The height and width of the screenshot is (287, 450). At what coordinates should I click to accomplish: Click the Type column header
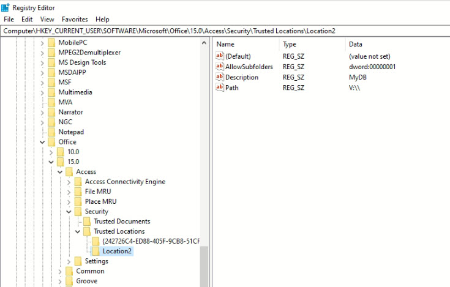[x=289, y=44]
